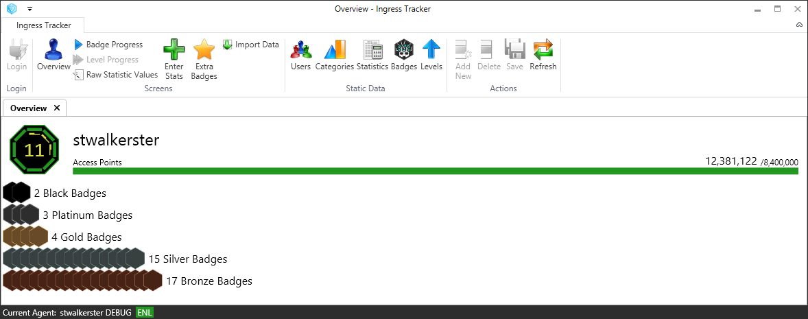Open Raw Statistic Values screen
808x319 pixels.
point(115,75)
